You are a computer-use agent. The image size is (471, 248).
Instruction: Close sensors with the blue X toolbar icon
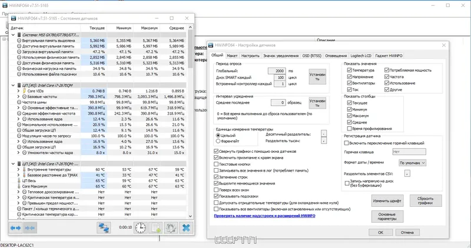click(186, 227)
